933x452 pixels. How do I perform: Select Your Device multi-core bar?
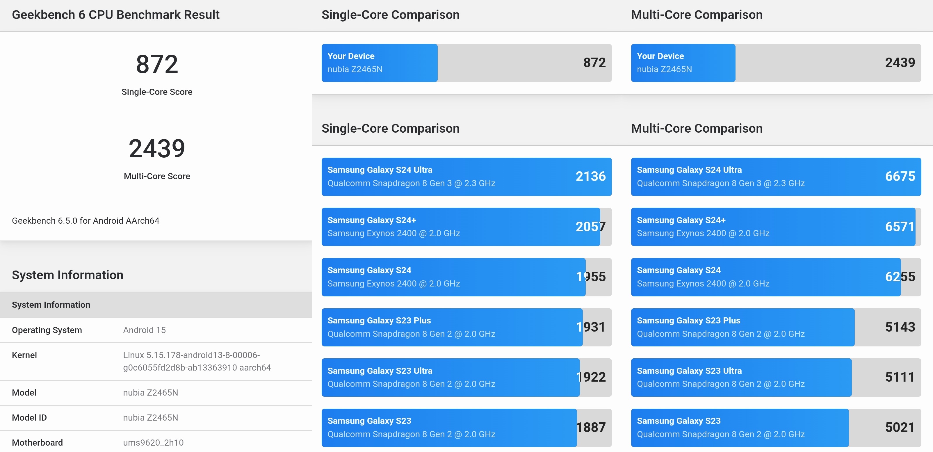click(775, 63)
